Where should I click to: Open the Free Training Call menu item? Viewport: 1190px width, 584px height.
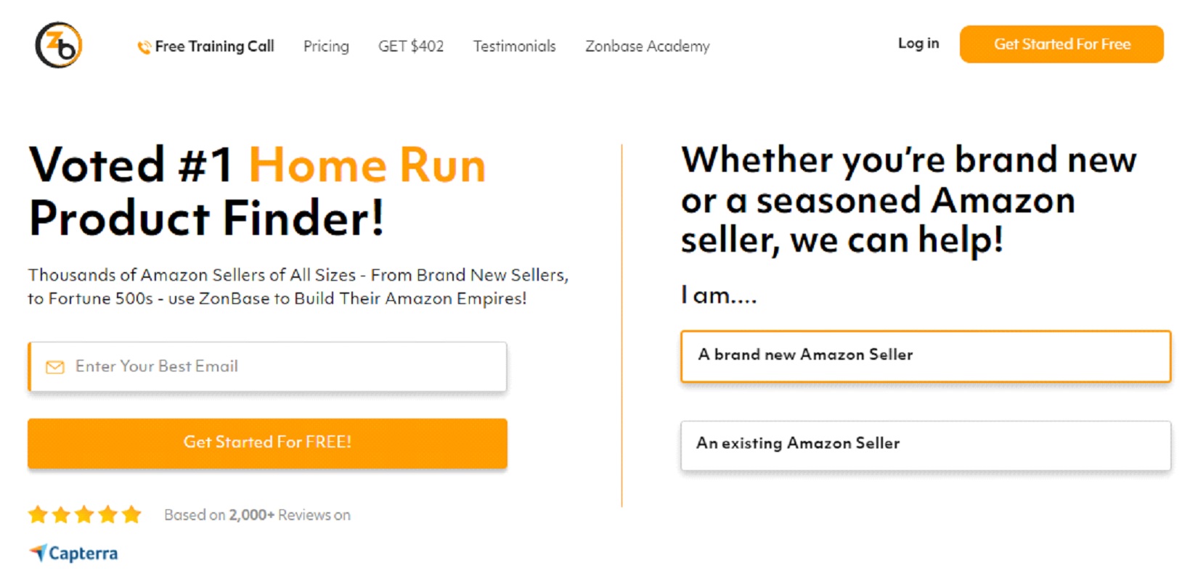[x=214, y=46]
